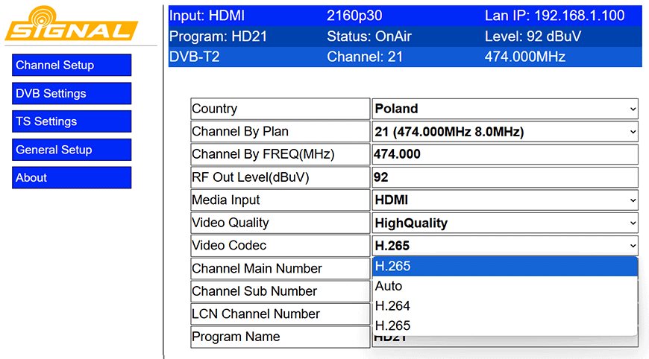
Task: Open the About page
Action: 72,178
